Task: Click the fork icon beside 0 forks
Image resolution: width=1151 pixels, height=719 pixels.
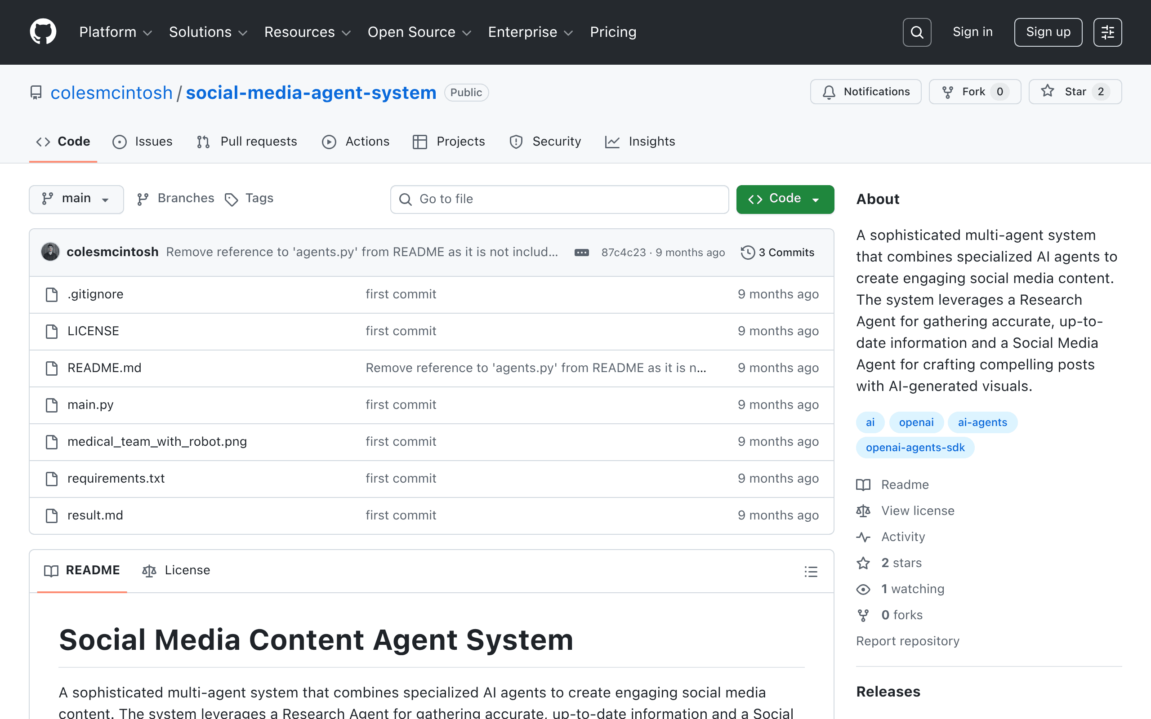Action: [863, 615]
